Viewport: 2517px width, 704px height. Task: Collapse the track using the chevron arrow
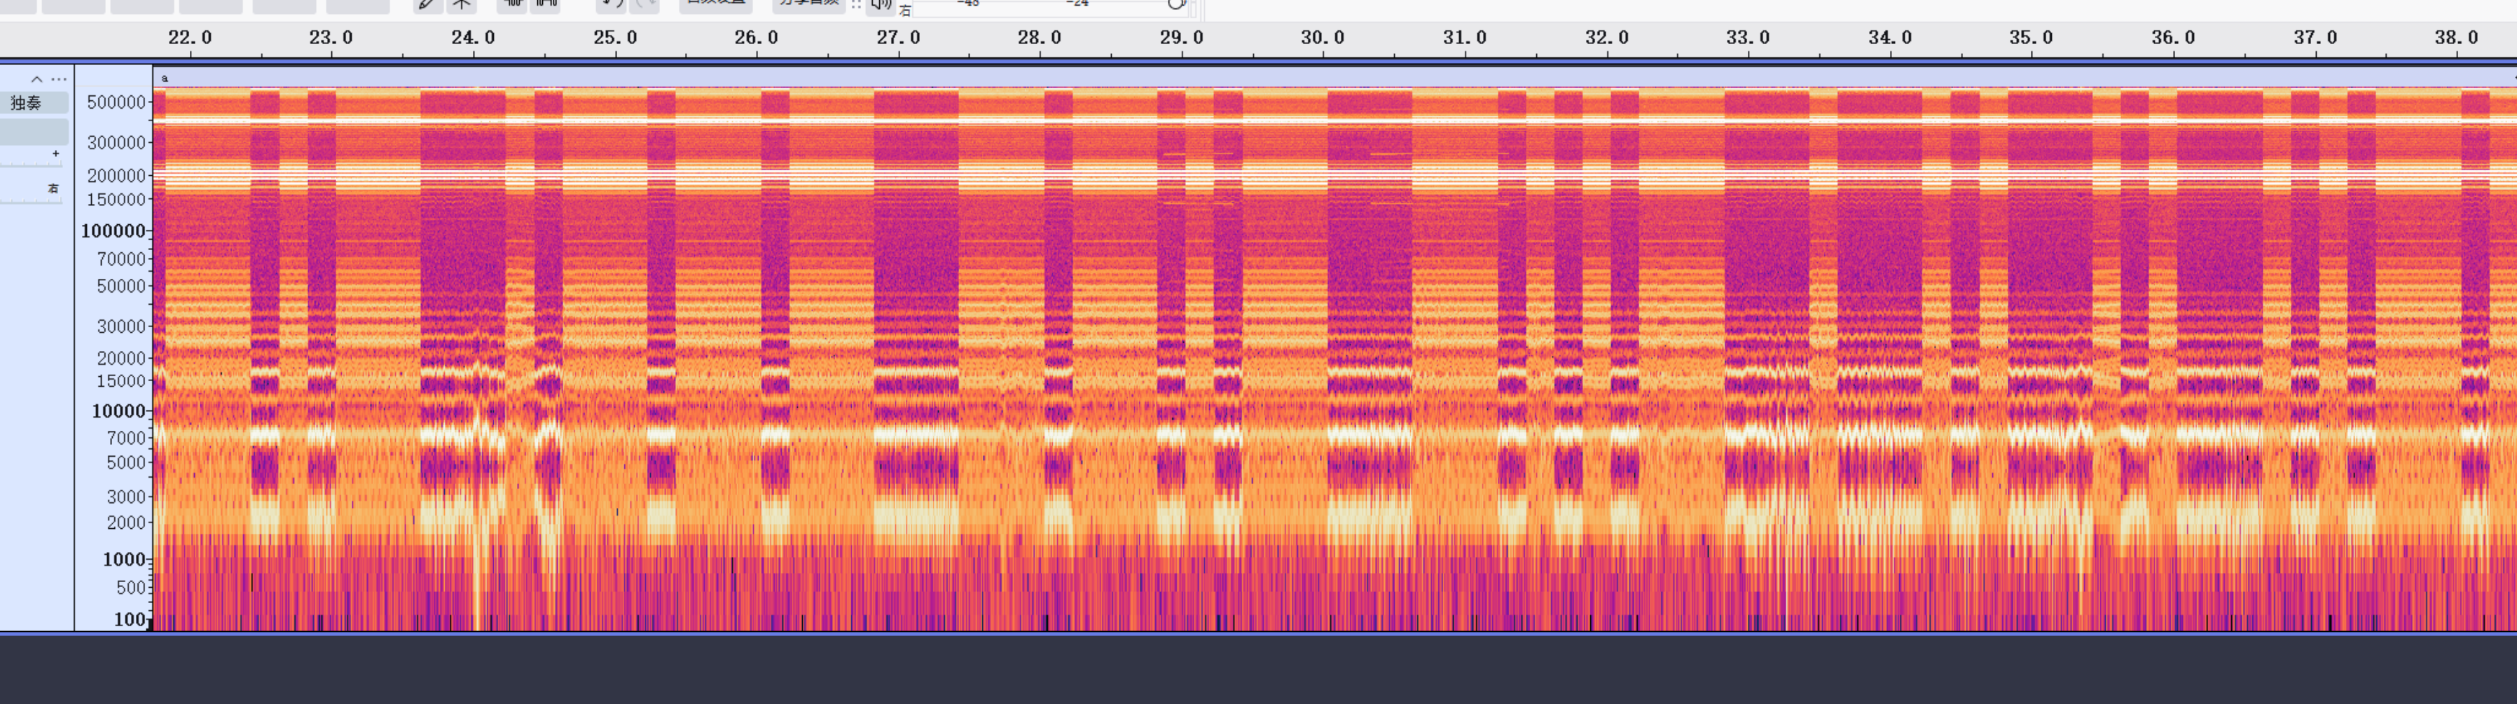tap(36, 79)
